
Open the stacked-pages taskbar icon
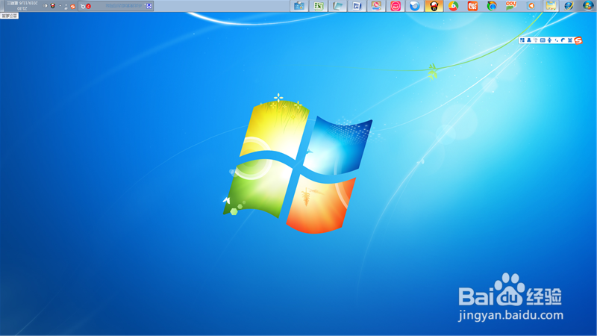tap(338, 6)
